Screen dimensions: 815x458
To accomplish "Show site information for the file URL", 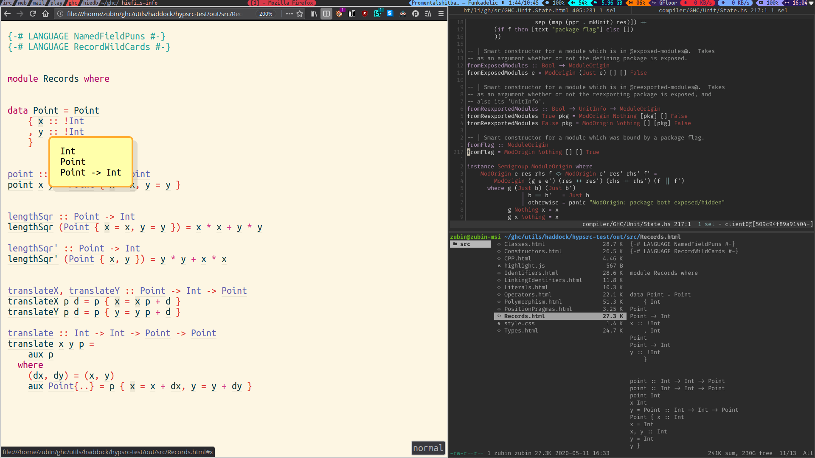I will click(60, 14).
